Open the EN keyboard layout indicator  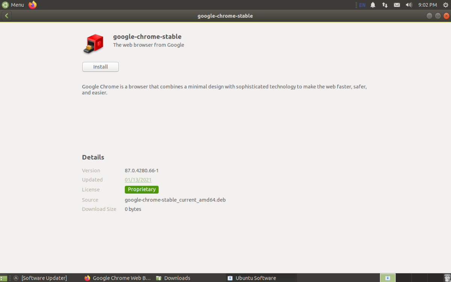pos(362,5)
